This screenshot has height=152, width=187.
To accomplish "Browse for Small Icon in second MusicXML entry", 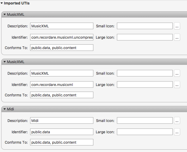I will point(177,73).
